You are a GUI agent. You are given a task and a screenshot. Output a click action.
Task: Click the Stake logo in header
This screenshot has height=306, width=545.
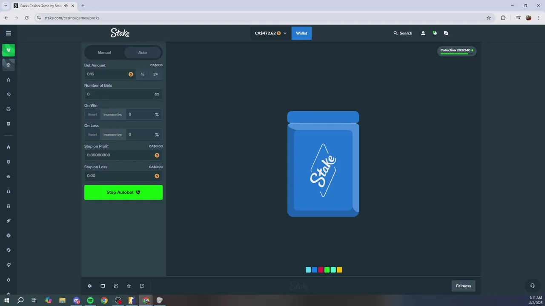click(120, 33)
